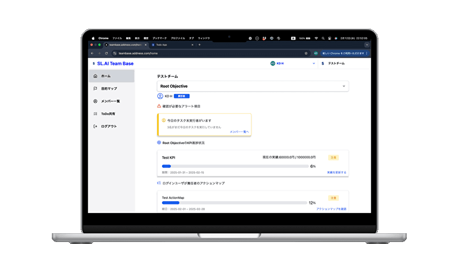The height and width of the screenshot is (258, 459).
Task: Open the Chrome menu in menu bar
Action: tap(103, 38)
